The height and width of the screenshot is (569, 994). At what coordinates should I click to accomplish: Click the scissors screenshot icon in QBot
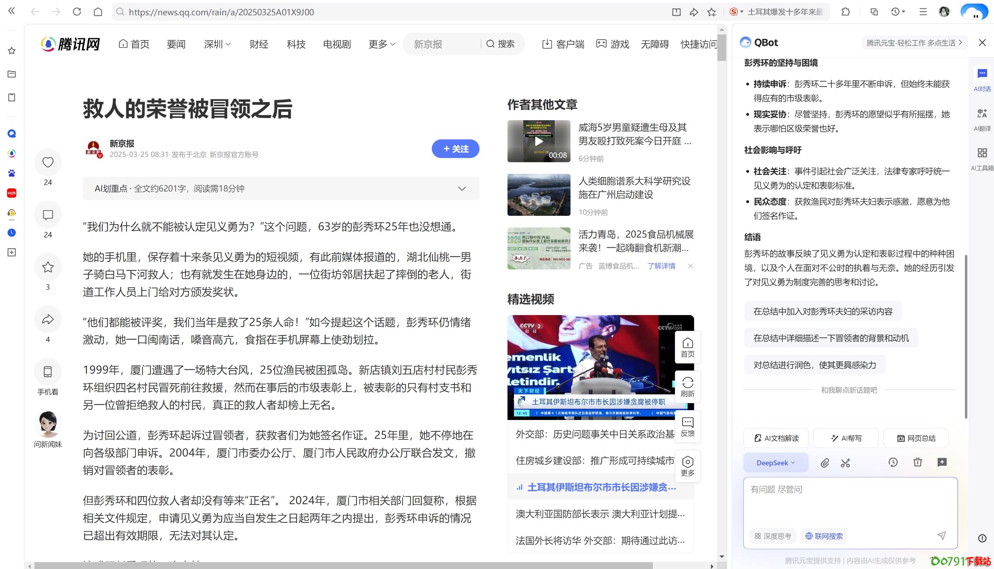tap(846, 463)
